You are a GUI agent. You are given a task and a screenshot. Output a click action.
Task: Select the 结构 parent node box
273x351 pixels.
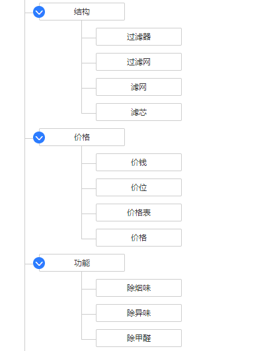(82, 12)
